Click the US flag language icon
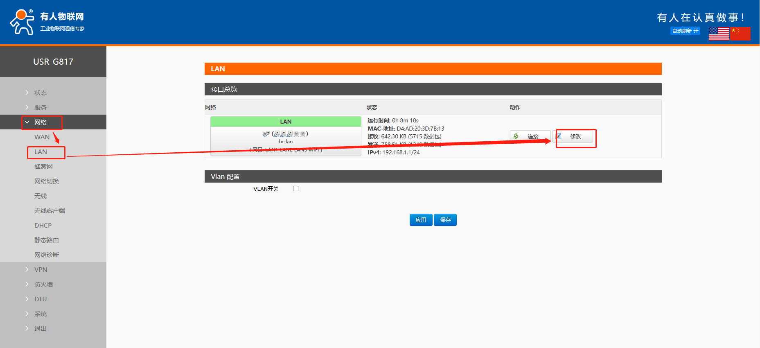 point(719,34)
